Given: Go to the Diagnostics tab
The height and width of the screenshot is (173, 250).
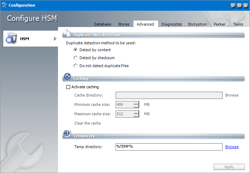Looking at the screenshot, I should tap(172, 24).
